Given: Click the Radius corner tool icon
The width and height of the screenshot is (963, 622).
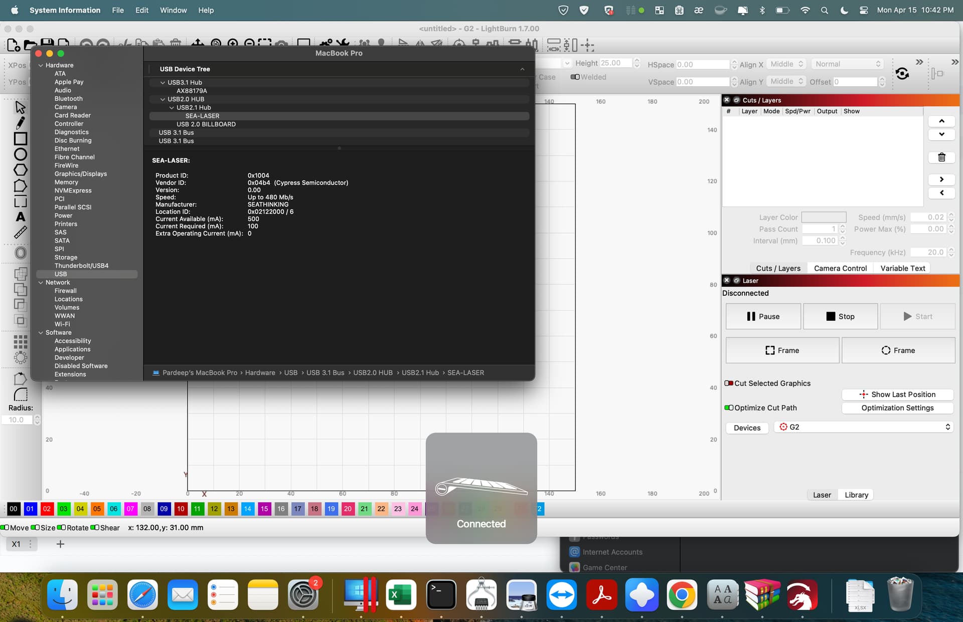Looking at the screenshot, I should tap(20, 395).
